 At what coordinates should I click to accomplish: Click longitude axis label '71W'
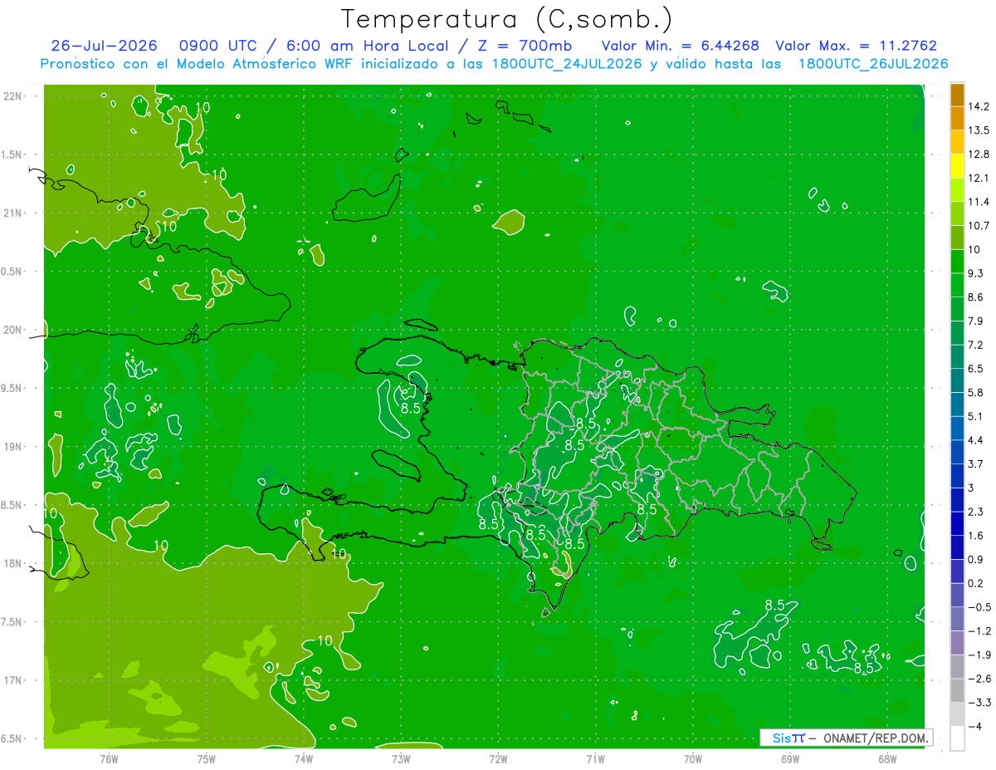(x=595, y=759)
